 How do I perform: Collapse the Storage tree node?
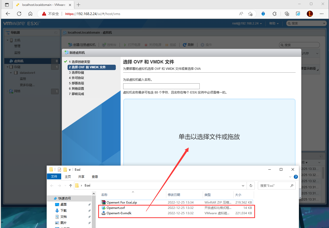8,67
